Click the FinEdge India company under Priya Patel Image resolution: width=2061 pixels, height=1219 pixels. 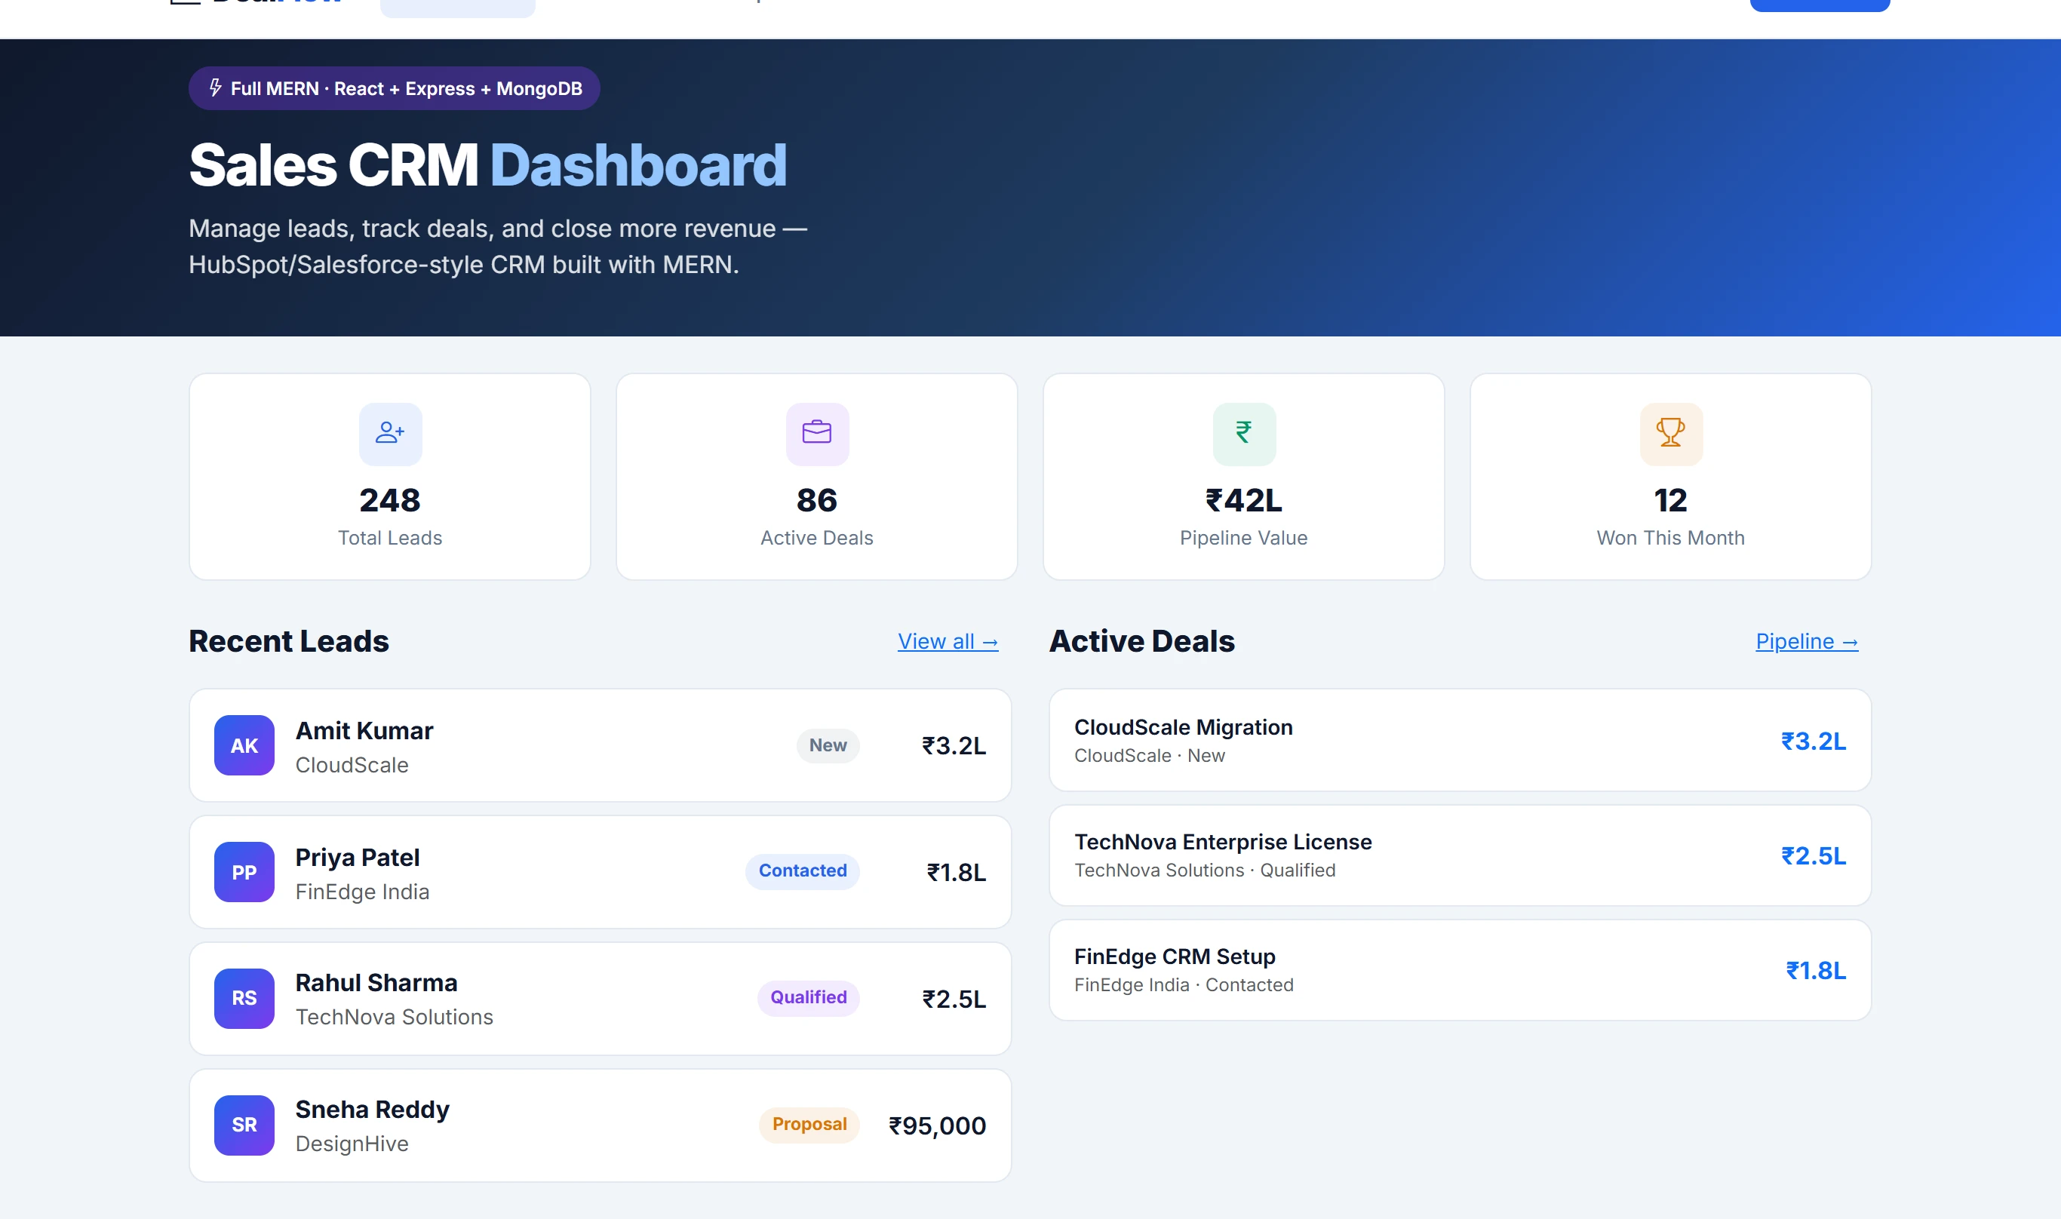click(362, 892)
